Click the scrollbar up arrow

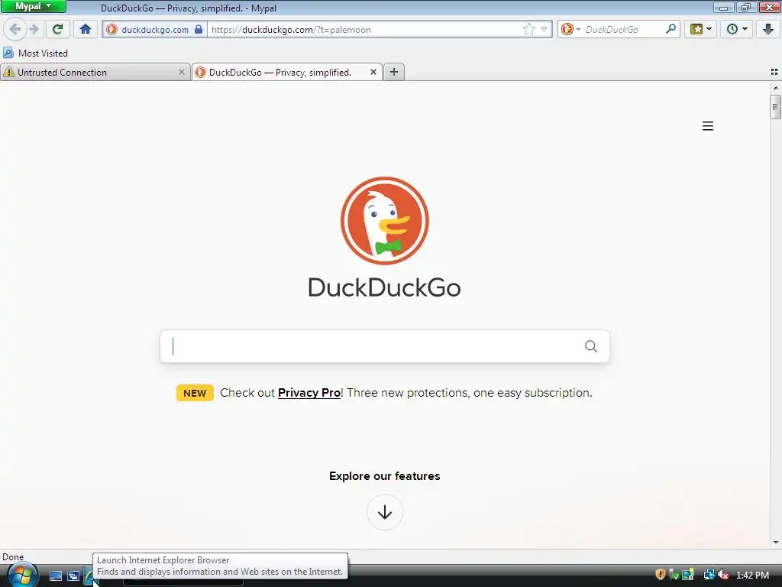coord(775,88)
